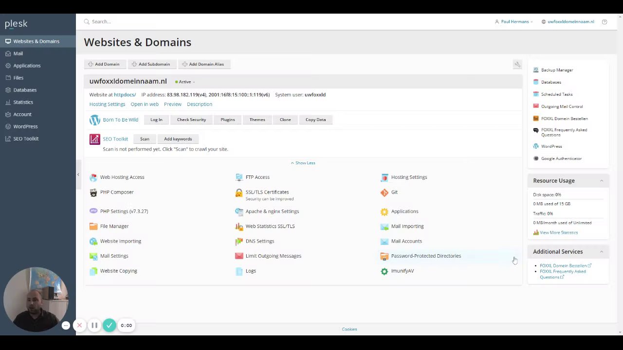This screenshot has height=350, width=623.
Task: Expand the Active status dropdown
Action: (185, 82)
